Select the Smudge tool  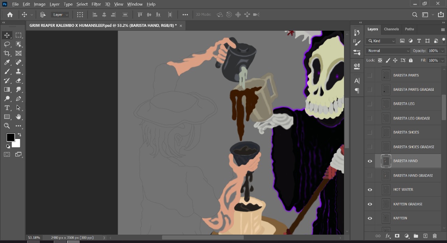[x=19, y=90]
